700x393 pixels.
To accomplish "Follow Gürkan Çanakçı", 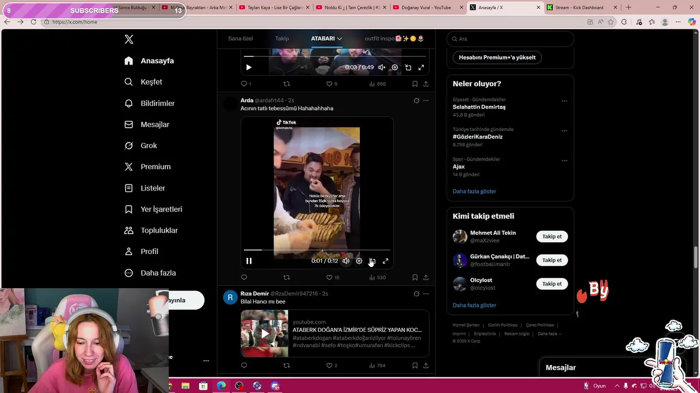I will (552, 260).
